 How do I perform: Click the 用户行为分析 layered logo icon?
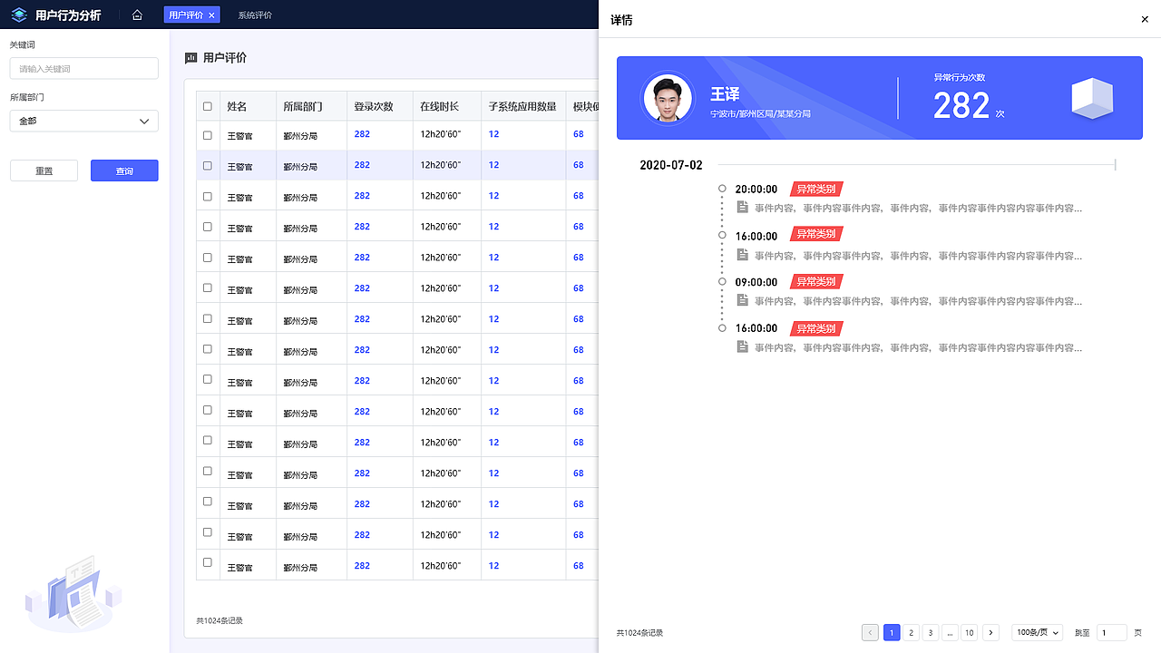[19, 15]
